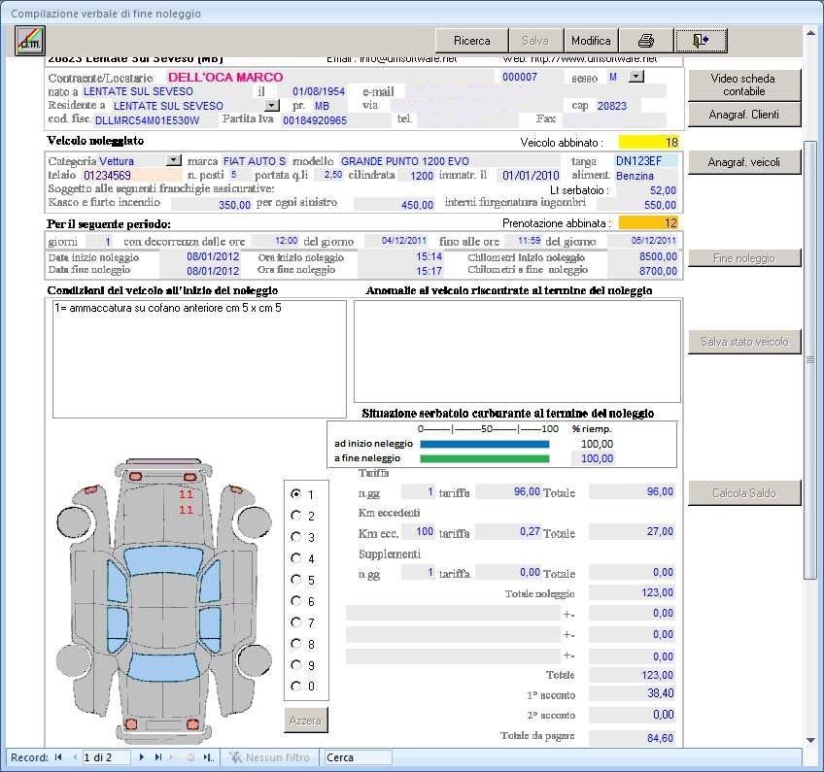Screen dimensions: 824x772
Task: Click Salva stato veicolo button
Action: click(x=743, y=342)
